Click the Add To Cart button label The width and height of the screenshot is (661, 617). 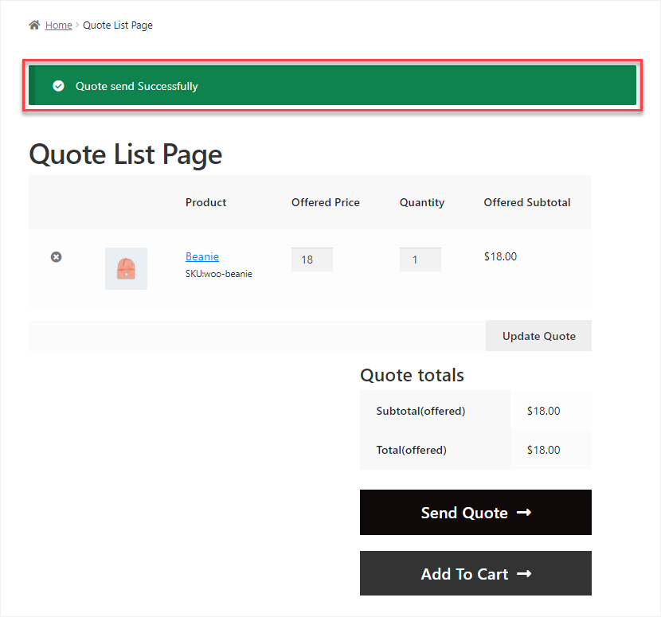coord(463,574)
